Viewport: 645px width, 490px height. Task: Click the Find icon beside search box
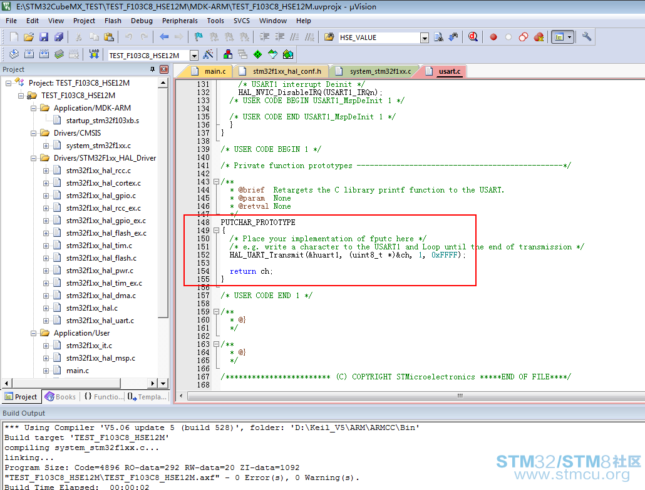(438, 37)
